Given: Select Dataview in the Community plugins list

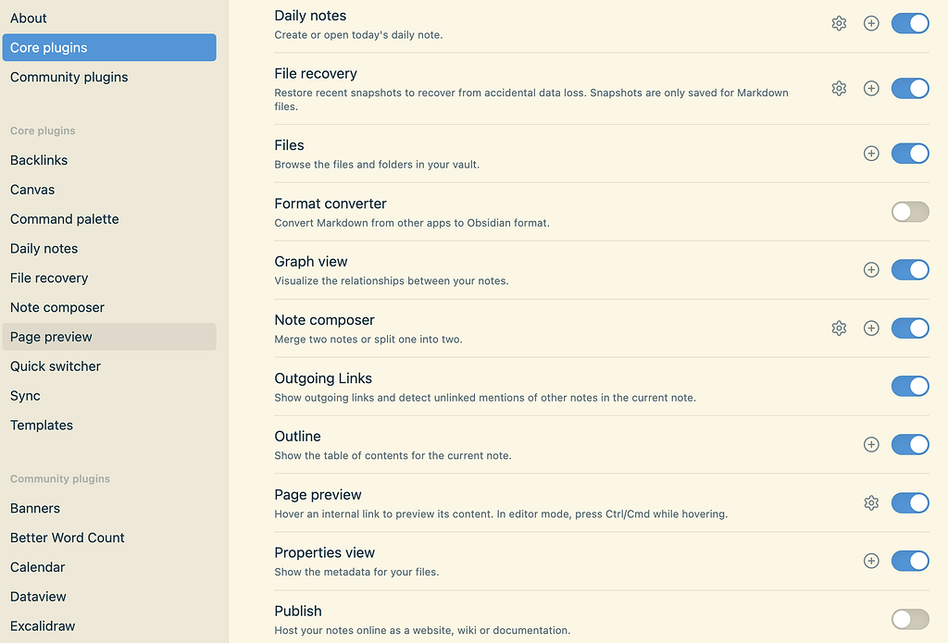Looking at the screenshot, I should (38, 596).
